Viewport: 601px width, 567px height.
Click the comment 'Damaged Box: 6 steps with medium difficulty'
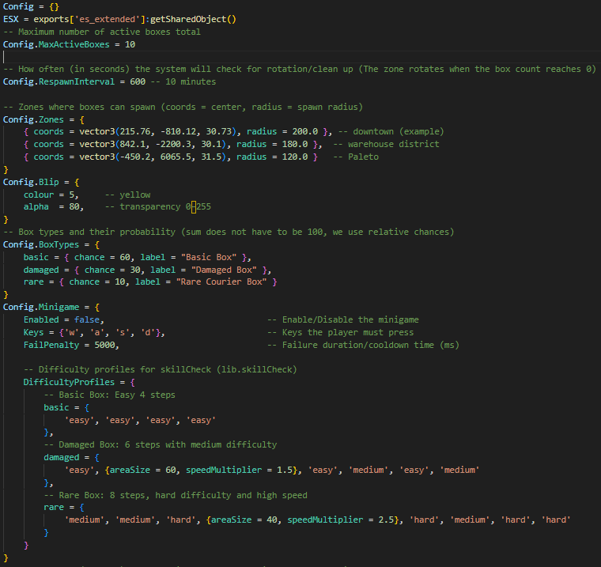pos(161,444)
